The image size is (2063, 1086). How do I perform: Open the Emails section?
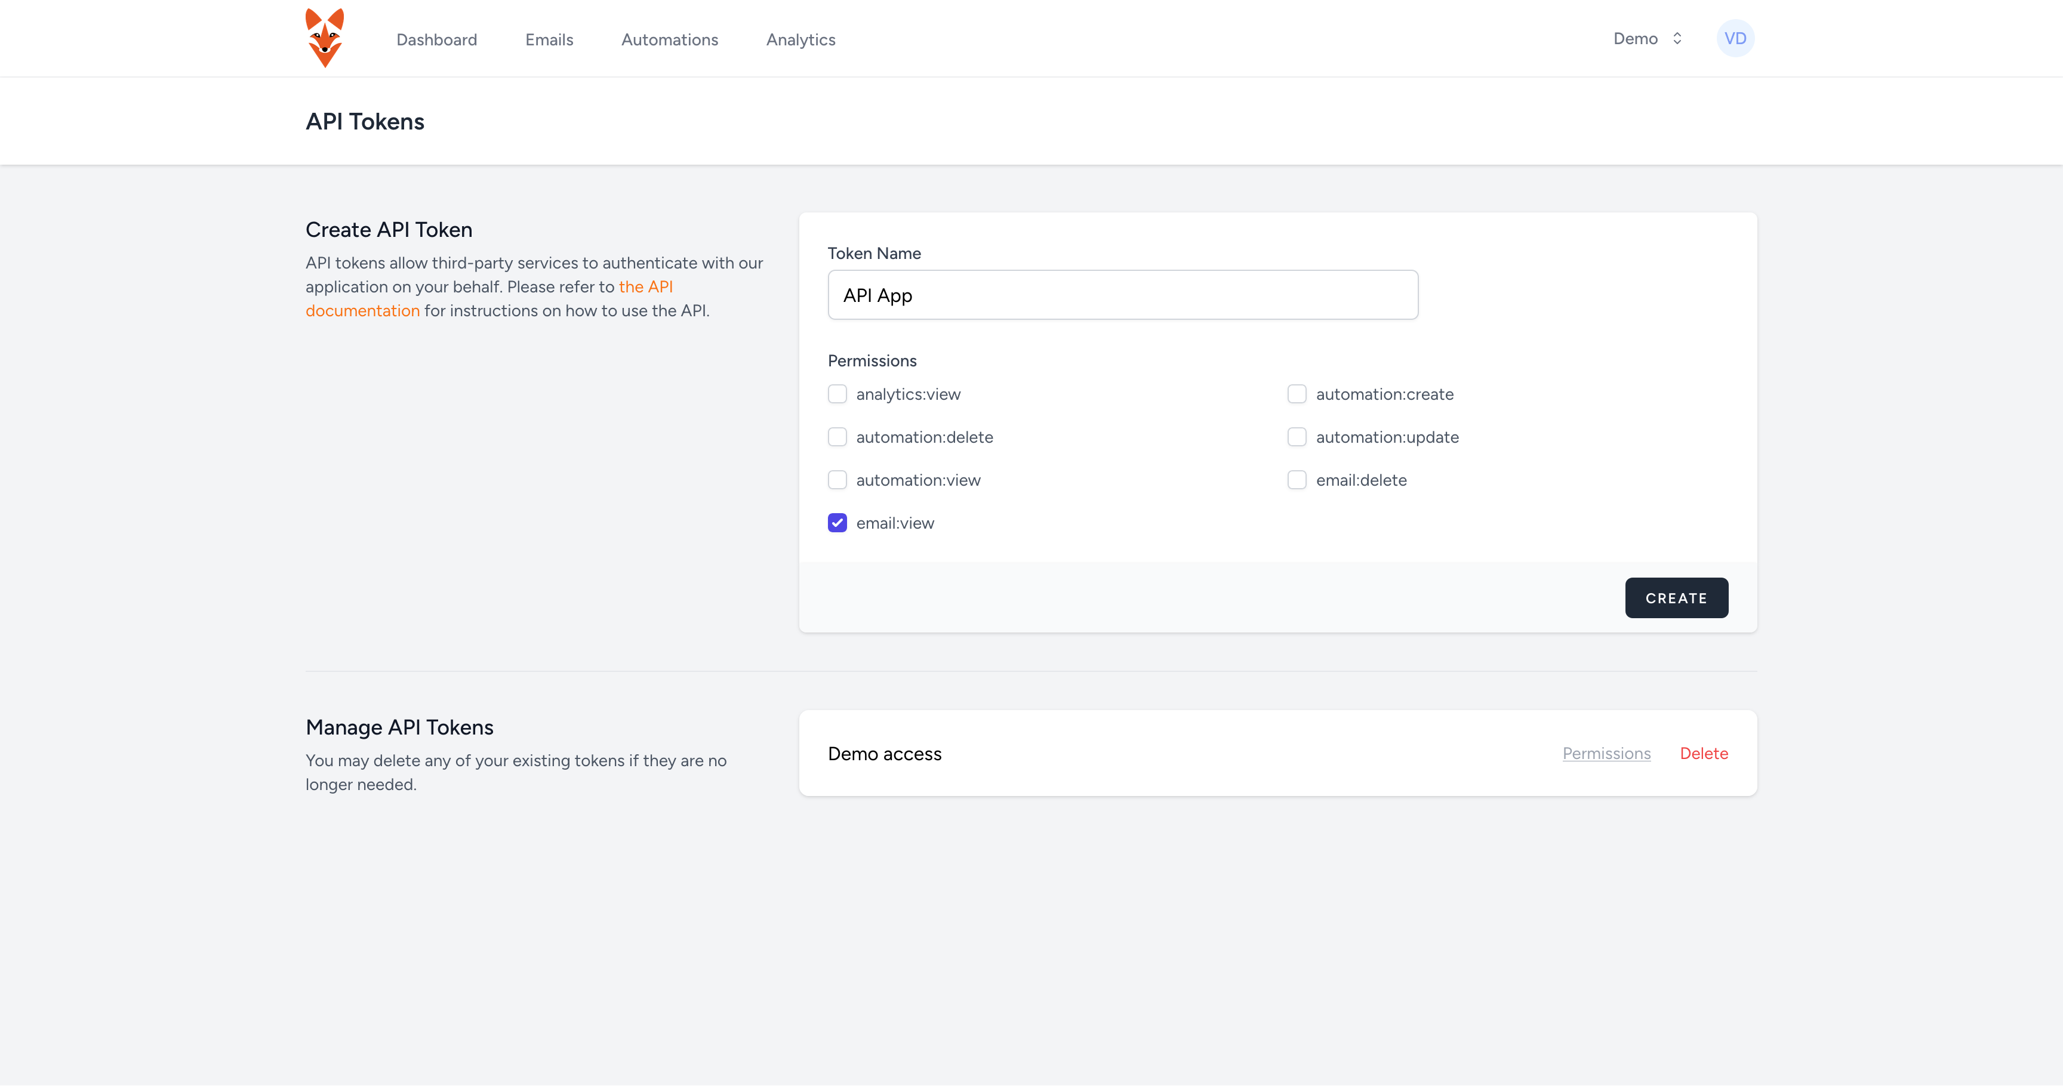tap(549, 39)
